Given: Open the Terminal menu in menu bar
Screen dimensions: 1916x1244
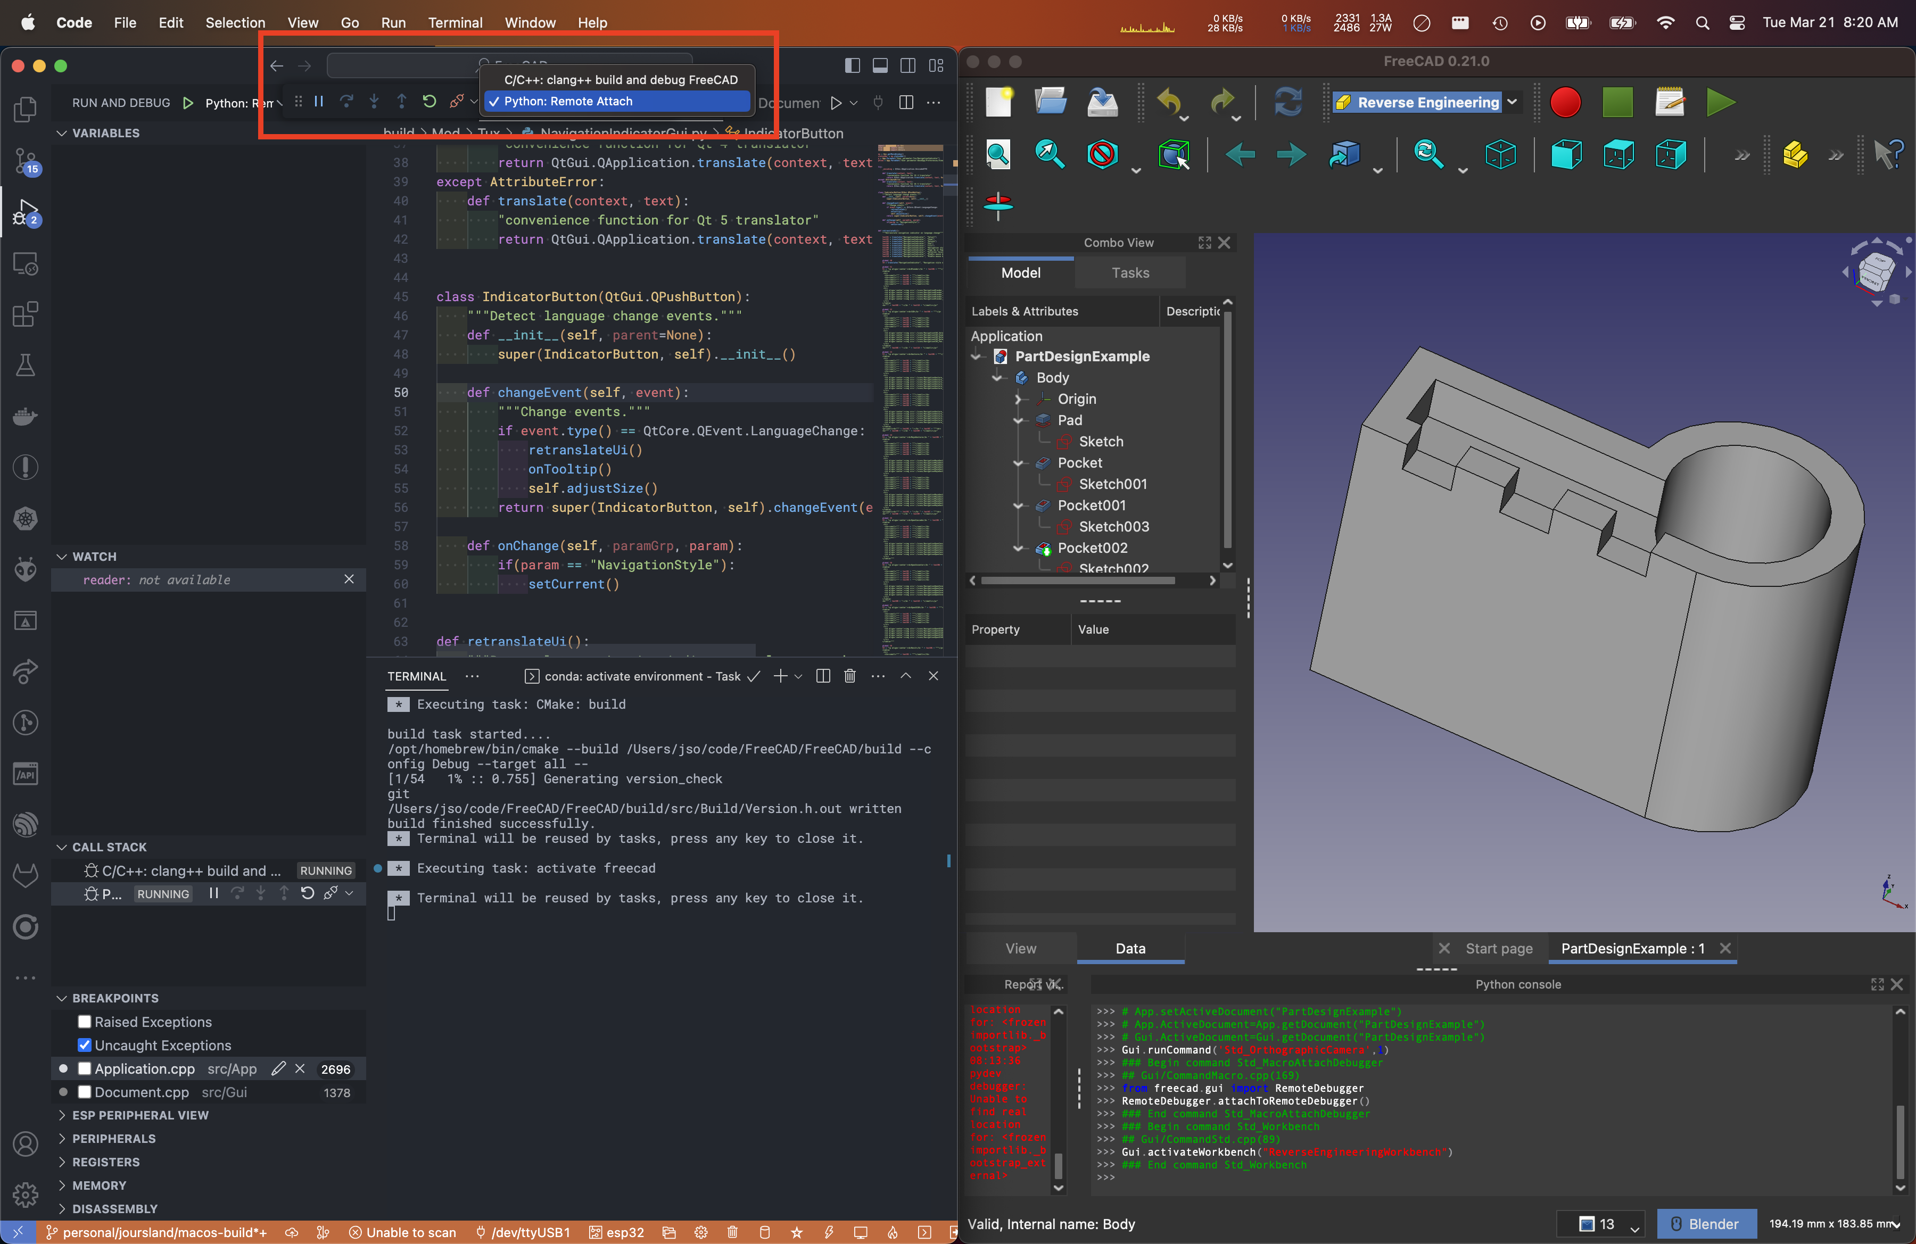Looking at the screenshot, I should (x=455, y=22).
